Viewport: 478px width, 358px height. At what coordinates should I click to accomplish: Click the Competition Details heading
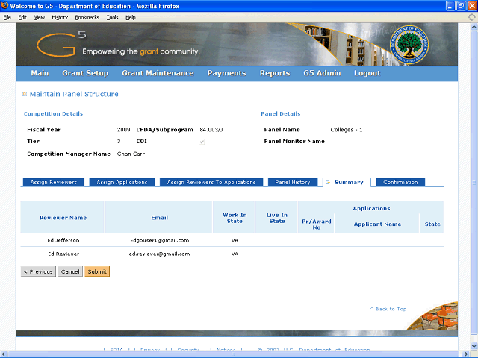pos(53,113)
